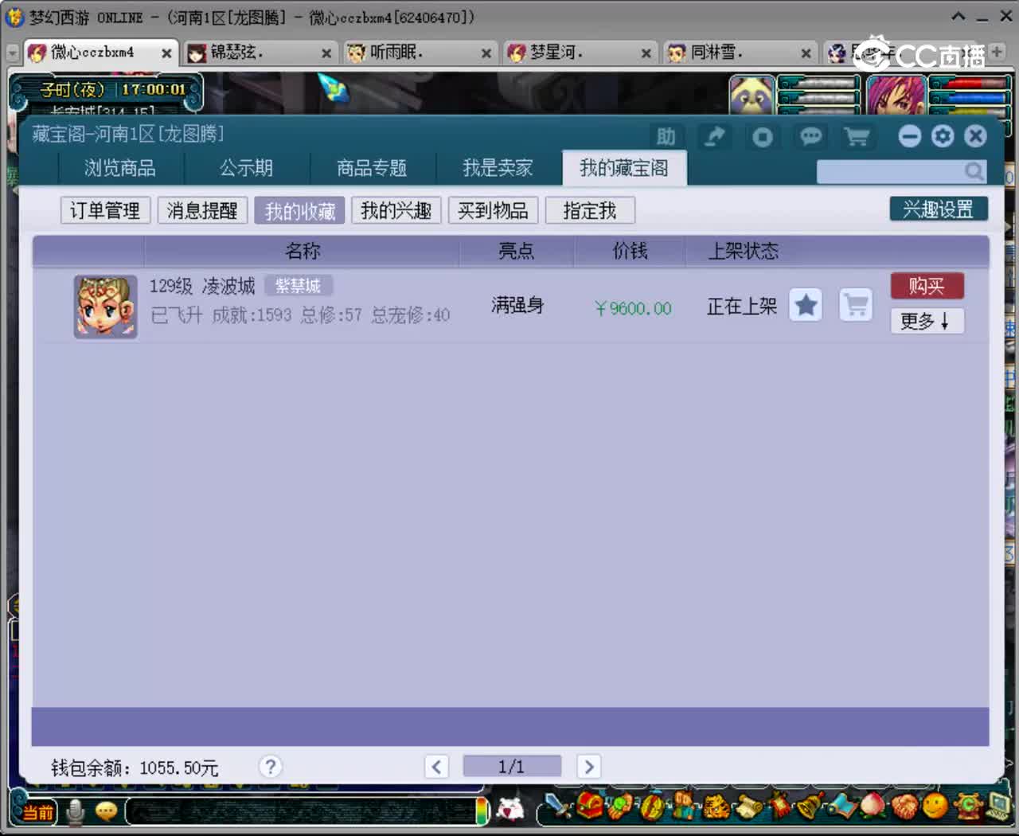Open the red treasure chest icon

click(590, 806)
